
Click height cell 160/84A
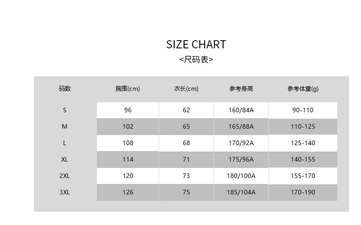coord(241,110)
